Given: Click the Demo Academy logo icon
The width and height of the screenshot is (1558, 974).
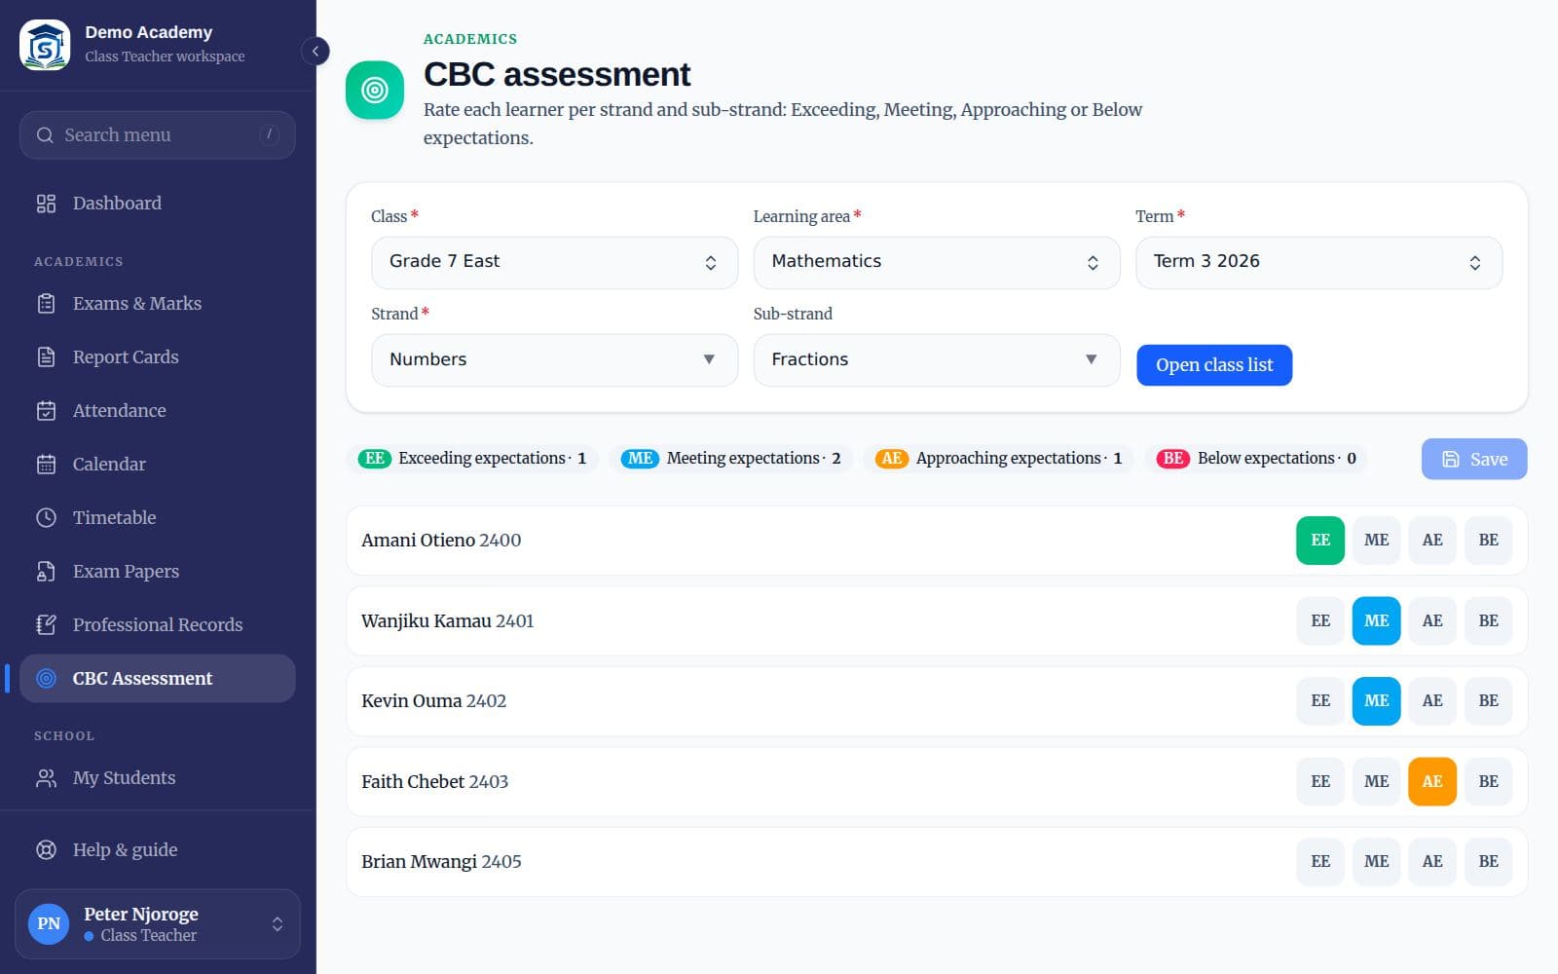Looking at the screenshot, I should click(45, 45).
